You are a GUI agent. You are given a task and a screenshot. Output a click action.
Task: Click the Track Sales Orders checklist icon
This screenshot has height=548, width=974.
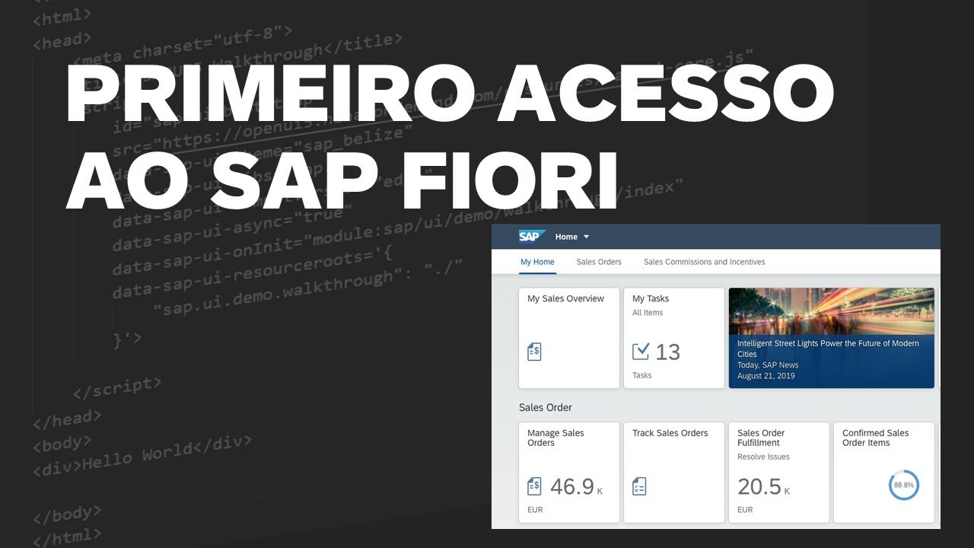point(639,486)
